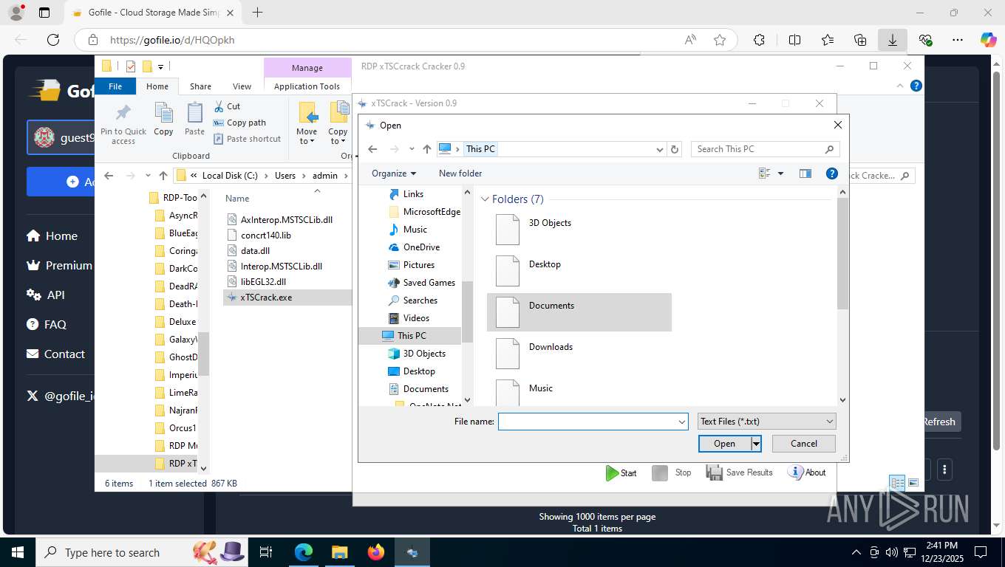Select the DarkCo folder in Explorer tree
The height and width of the screenshot is (567, 1005).
pyautogui.click(x=176, y=269)
